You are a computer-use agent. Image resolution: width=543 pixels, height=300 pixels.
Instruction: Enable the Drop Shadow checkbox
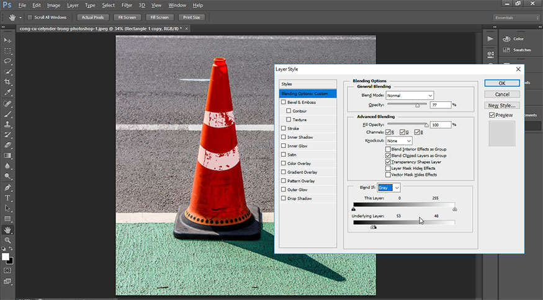[284, 198]
